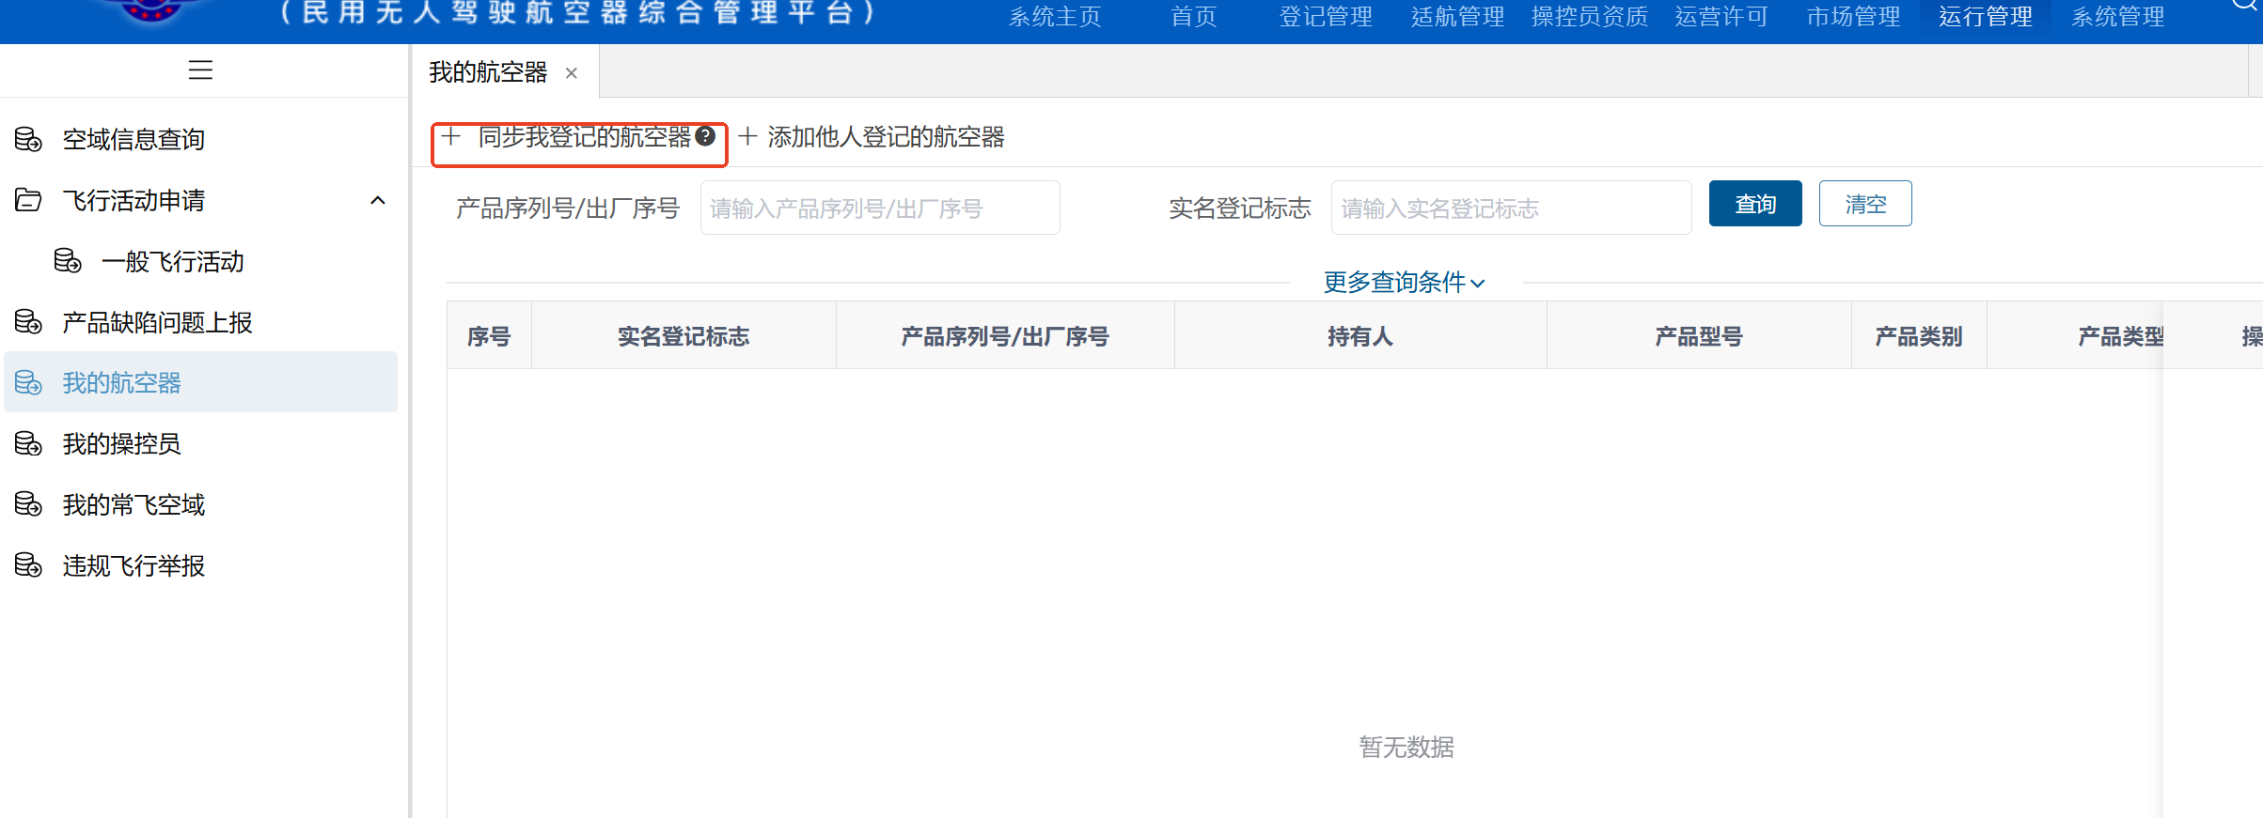2263x818 pixels.
Task: Expand 更多查询条件 filters
Action: point(1404,282)
